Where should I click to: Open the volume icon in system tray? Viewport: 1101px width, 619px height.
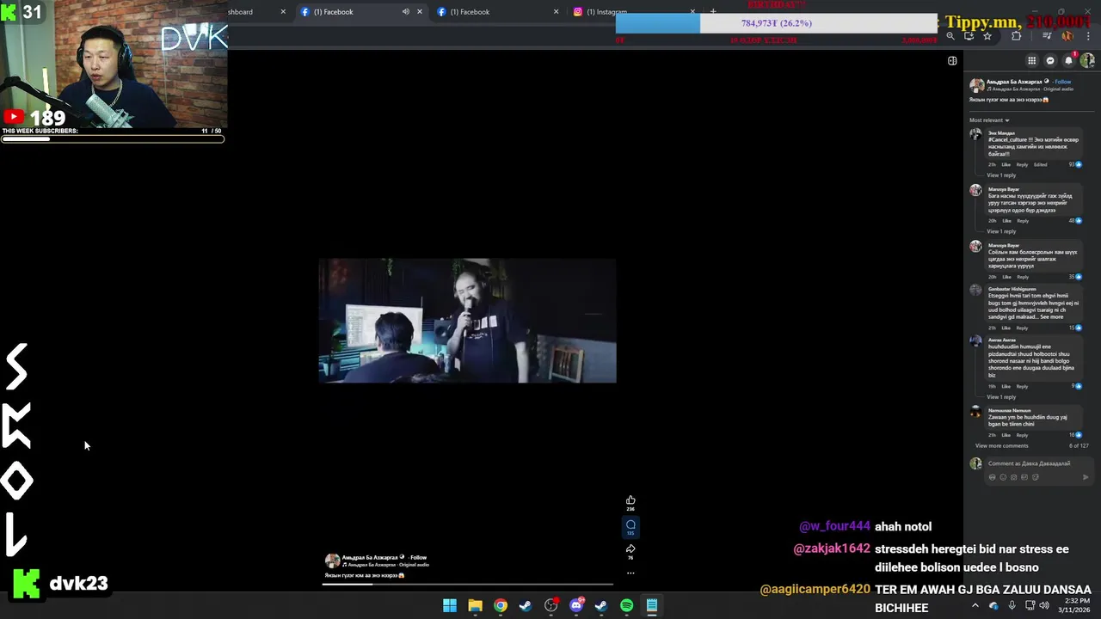click(x=1044, y=605)
